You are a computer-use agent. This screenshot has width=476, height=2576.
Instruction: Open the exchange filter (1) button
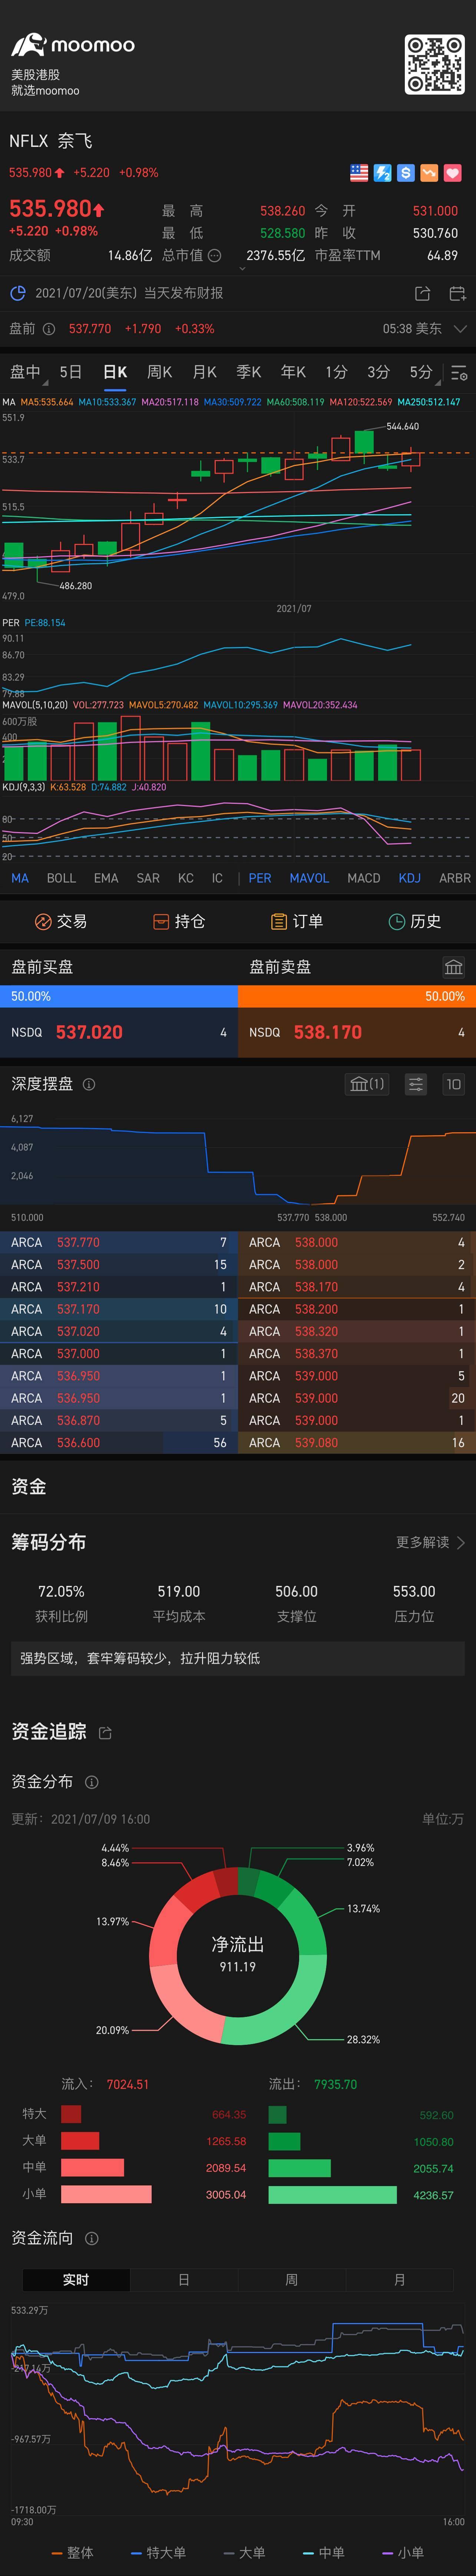click(367, 1084)
